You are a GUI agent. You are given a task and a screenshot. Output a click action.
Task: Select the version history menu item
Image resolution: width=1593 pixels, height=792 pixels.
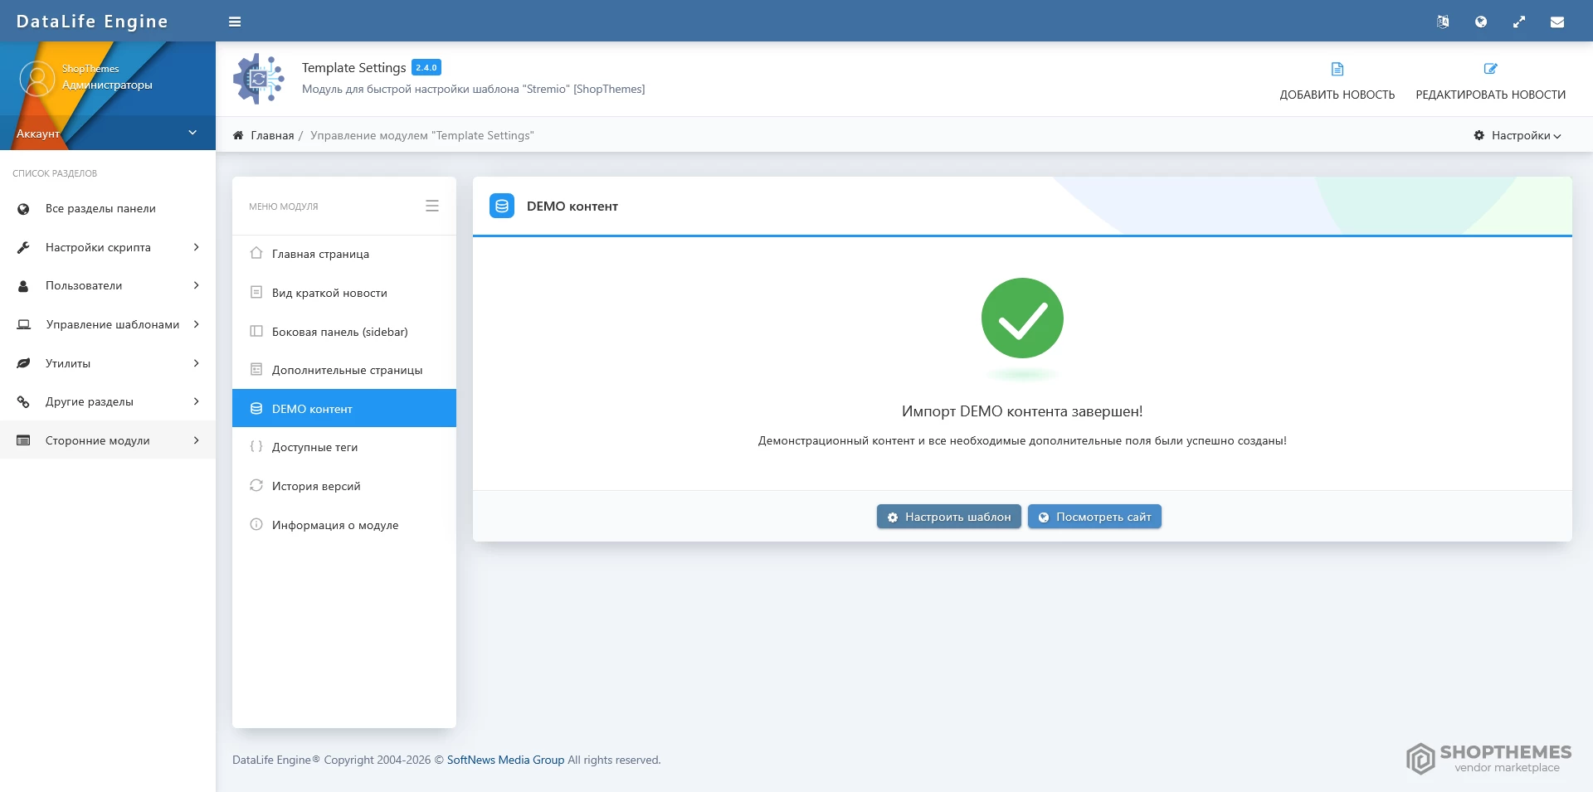(316, 486)
